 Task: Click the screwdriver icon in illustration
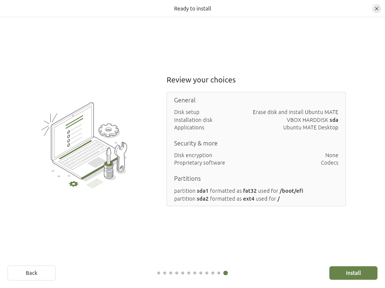click(108, 165)
